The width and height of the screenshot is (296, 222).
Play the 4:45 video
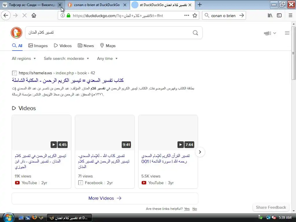[x=53, y=145]
